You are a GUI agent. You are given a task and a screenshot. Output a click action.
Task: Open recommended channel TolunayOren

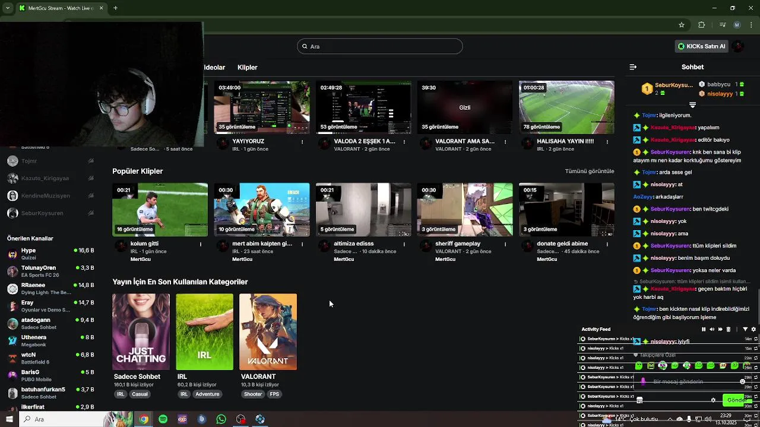tap(50, 271)
